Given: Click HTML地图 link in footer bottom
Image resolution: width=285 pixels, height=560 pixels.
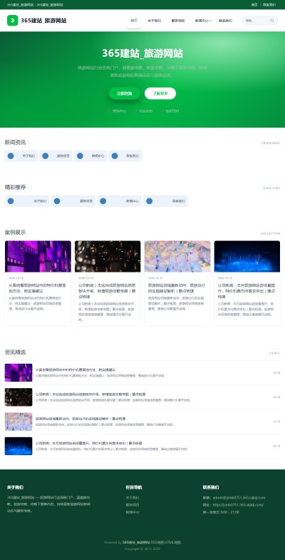Looking at the screenshot, I should click(172, 542).
